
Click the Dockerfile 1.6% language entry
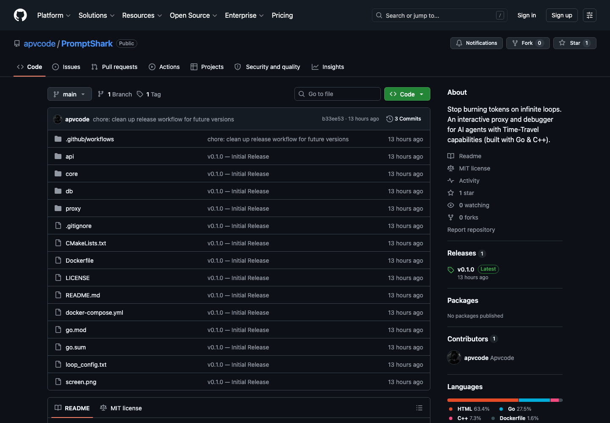515,418
